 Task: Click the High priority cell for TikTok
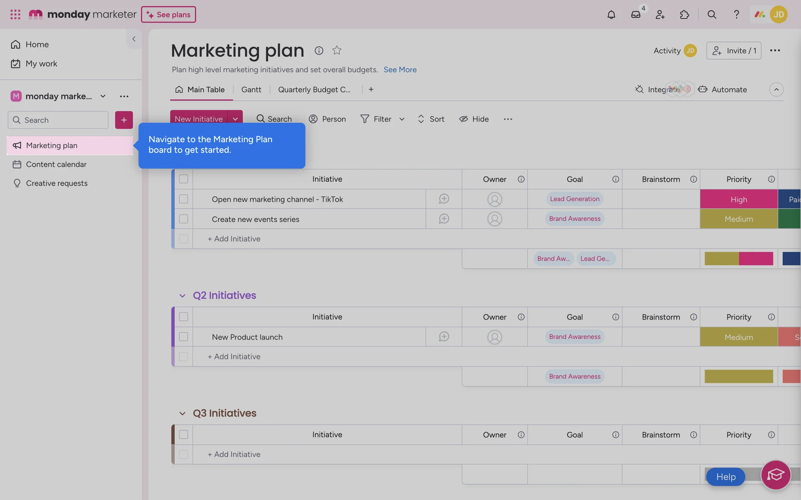click(x=738, y=199)
